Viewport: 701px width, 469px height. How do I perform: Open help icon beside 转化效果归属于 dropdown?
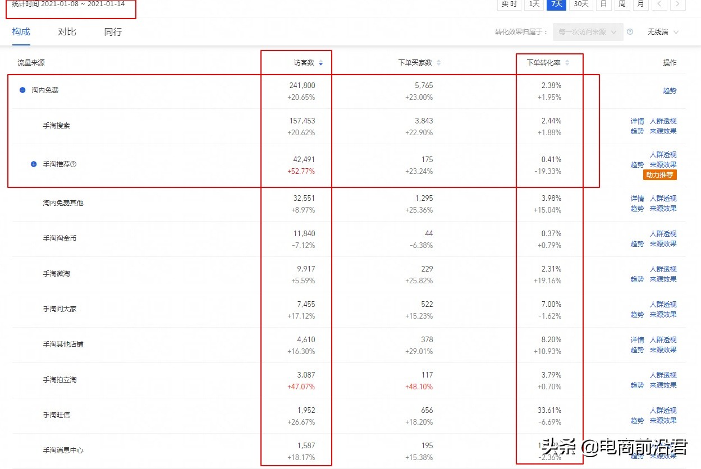pos(630,32)
